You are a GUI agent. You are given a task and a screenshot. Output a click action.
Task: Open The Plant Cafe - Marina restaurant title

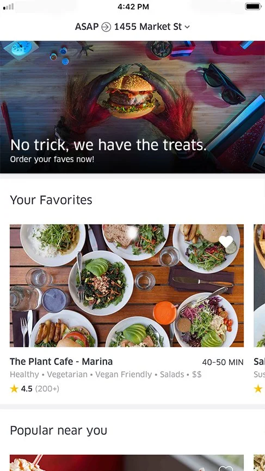[61, 361]
